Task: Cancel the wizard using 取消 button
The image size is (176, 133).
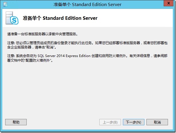Action: [x=157, y=122]
